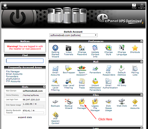148x129 pixels.
Task: Click in the Find search box
Action: click(x=25, y=61)
